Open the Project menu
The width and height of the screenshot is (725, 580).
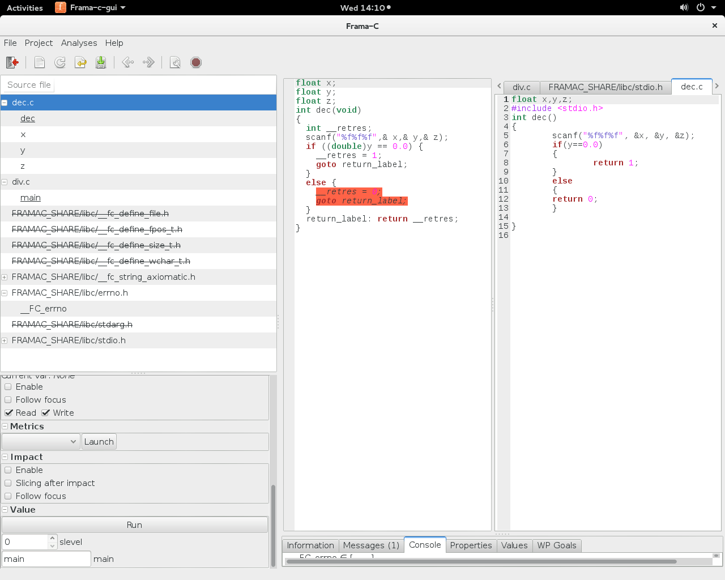[39, 43]
